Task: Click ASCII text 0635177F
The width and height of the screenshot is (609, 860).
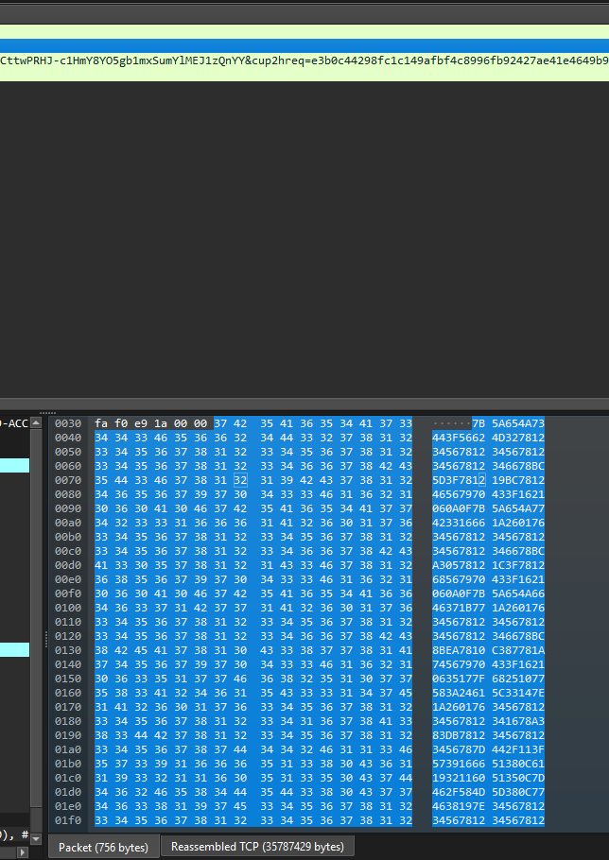Action: (459, 679)
